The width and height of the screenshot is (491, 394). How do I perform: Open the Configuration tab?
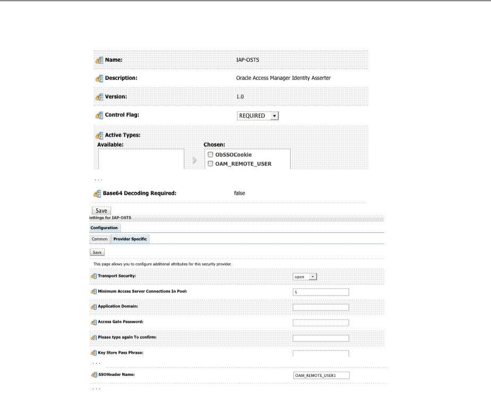coord(104,228)
